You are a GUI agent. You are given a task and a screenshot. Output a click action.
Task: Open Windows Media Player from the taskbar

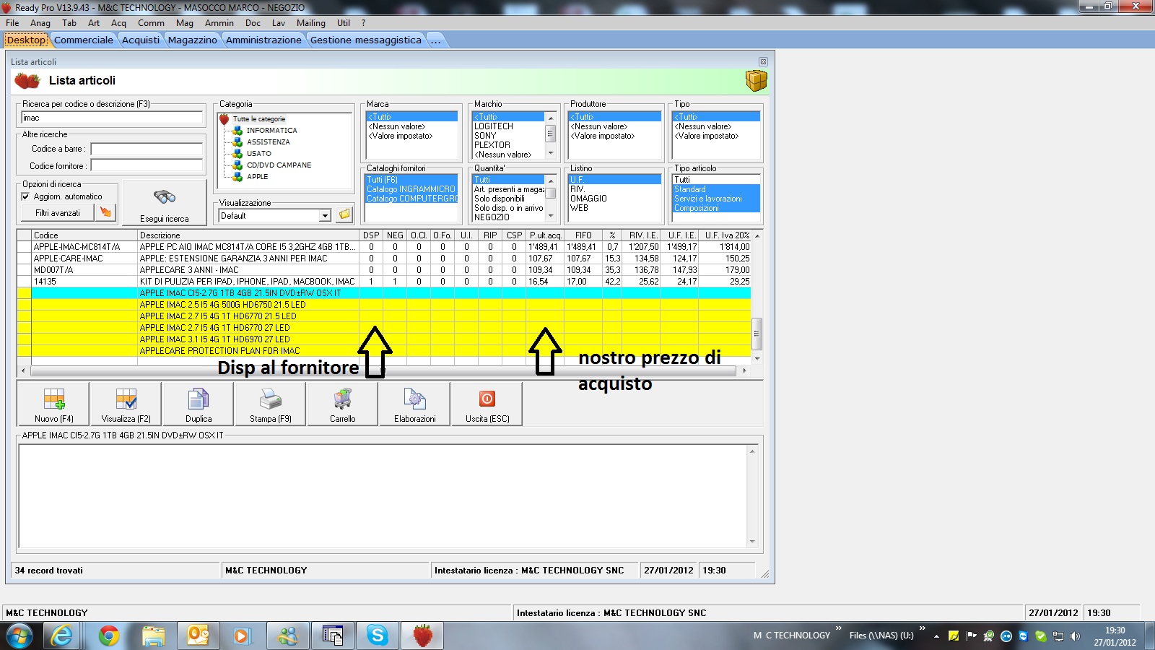coord(242,636)
